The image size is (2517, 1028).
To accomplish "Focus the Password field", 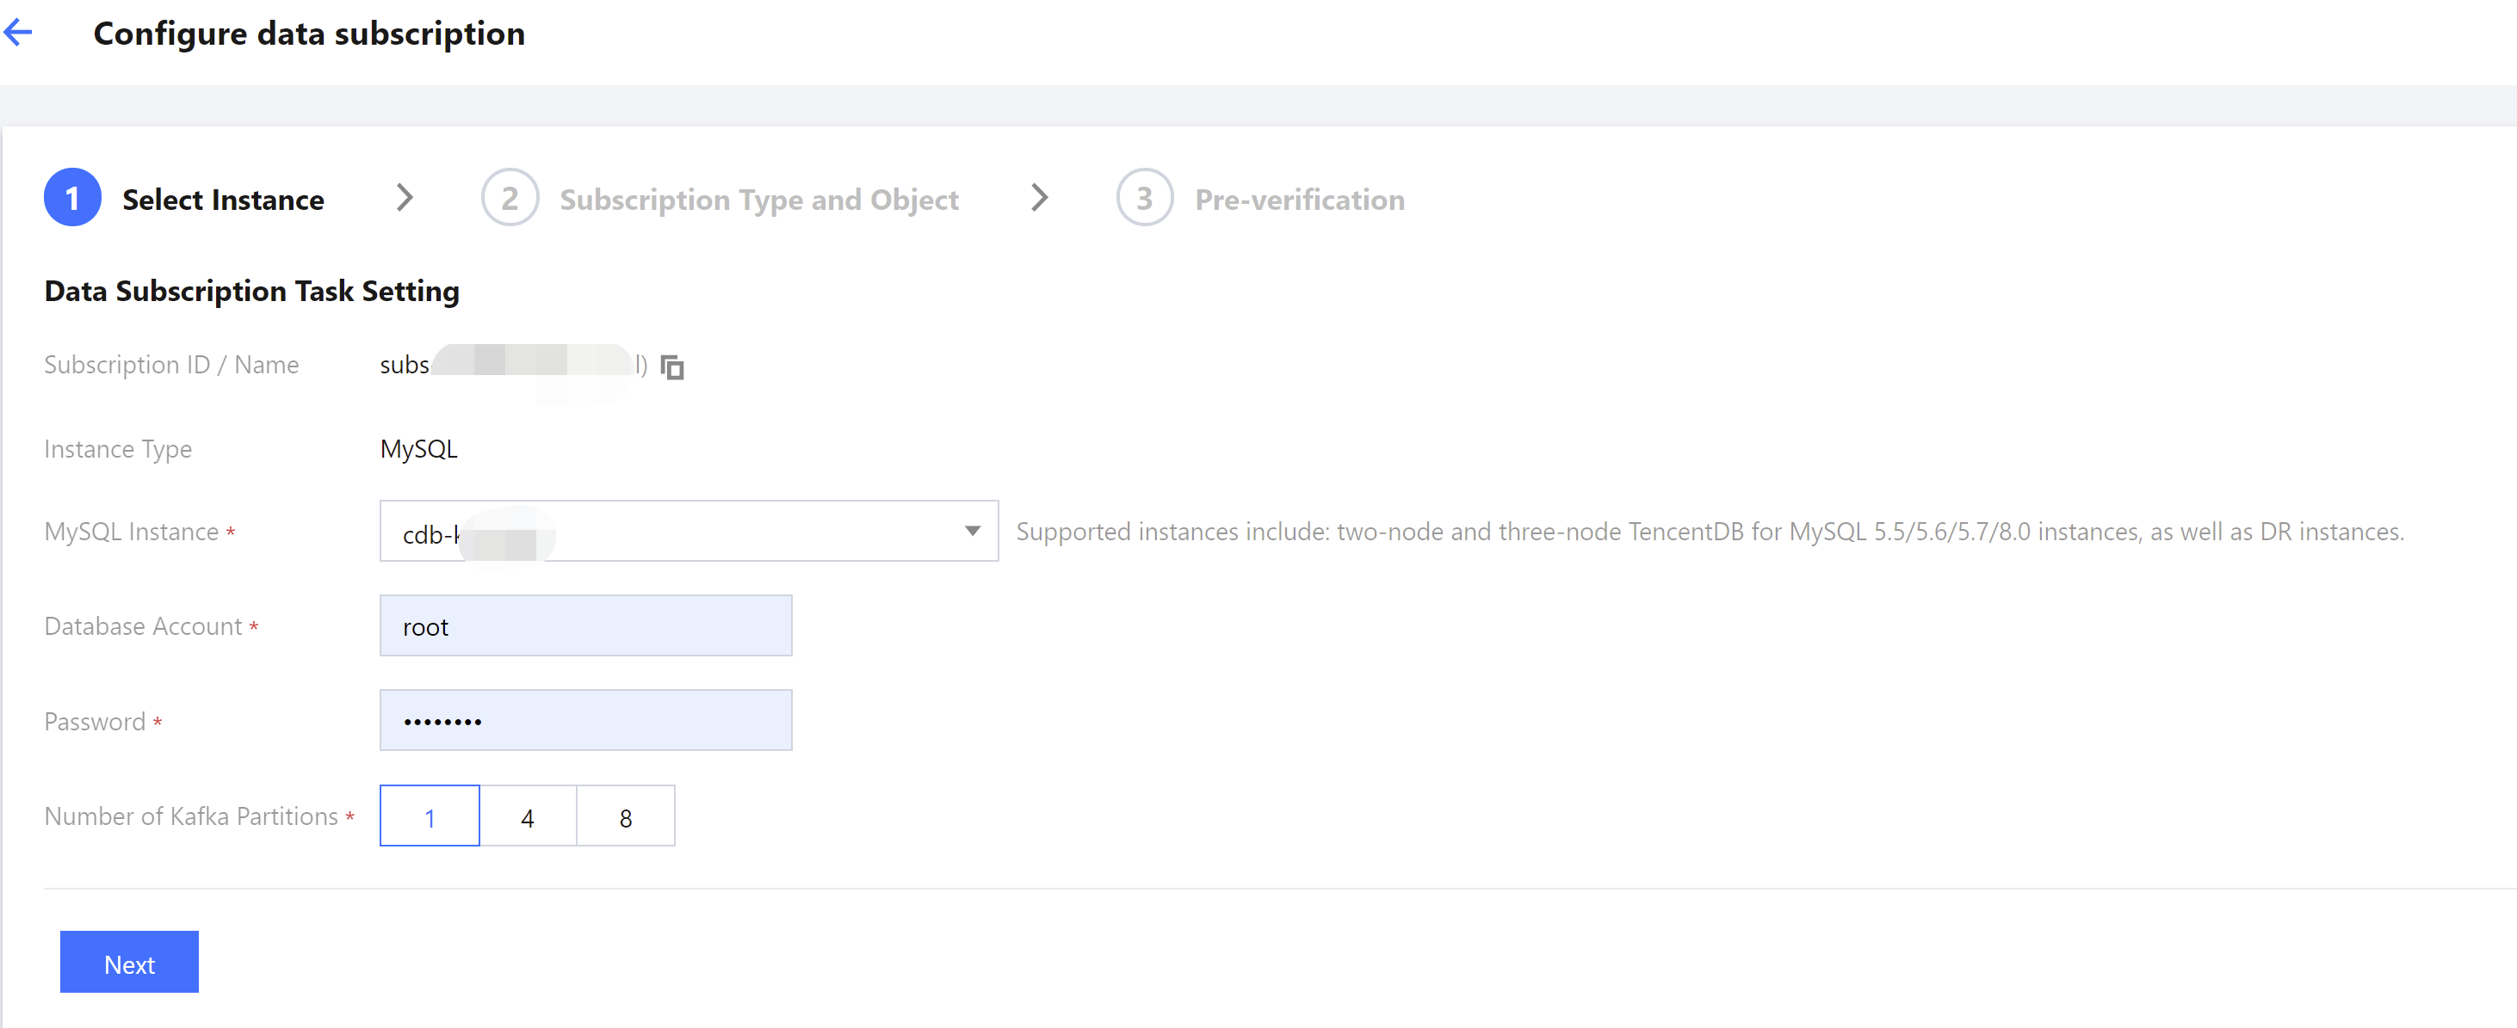I will point(585,722).
